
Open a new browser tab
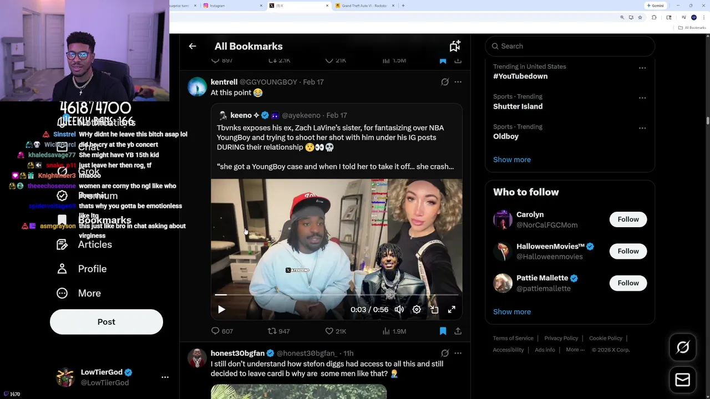tap(403, 6)
